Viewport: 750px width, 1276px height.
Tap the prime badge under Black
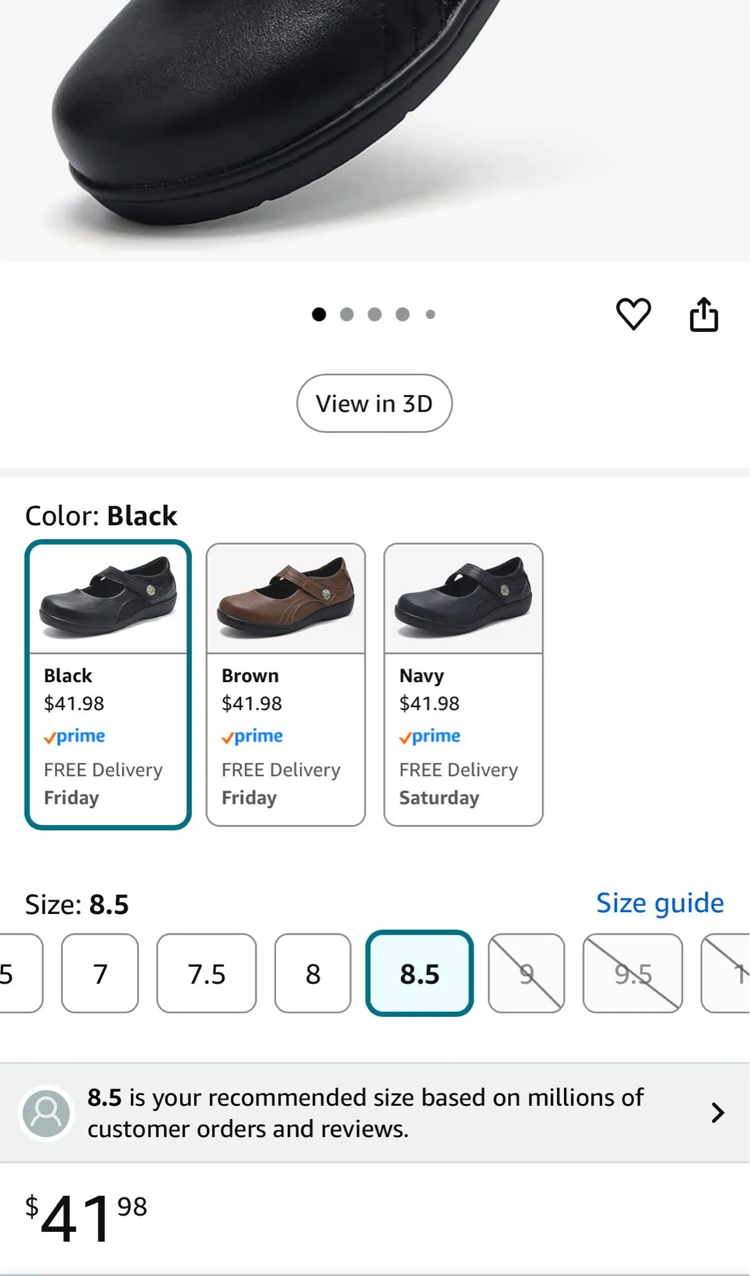coord(74,736)
